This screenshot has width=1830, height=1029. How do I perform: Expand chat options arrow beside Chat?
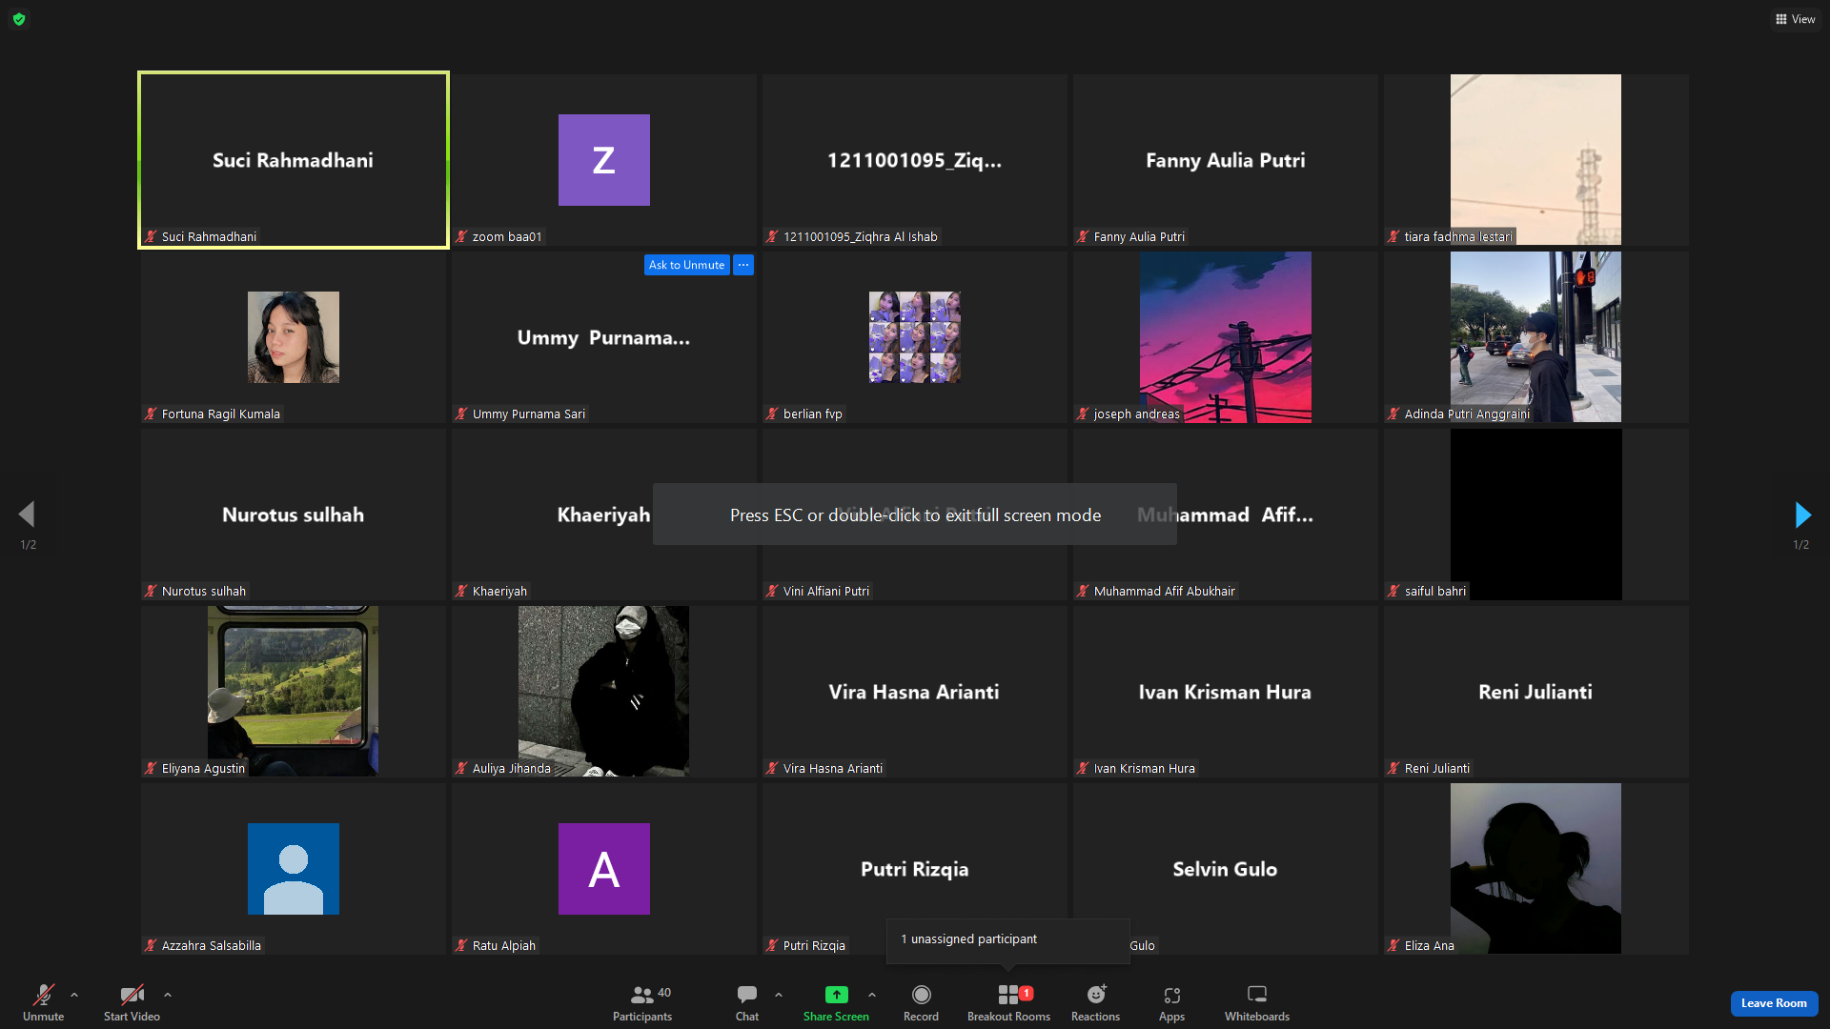pyautogui.click(x=779, y=995)
